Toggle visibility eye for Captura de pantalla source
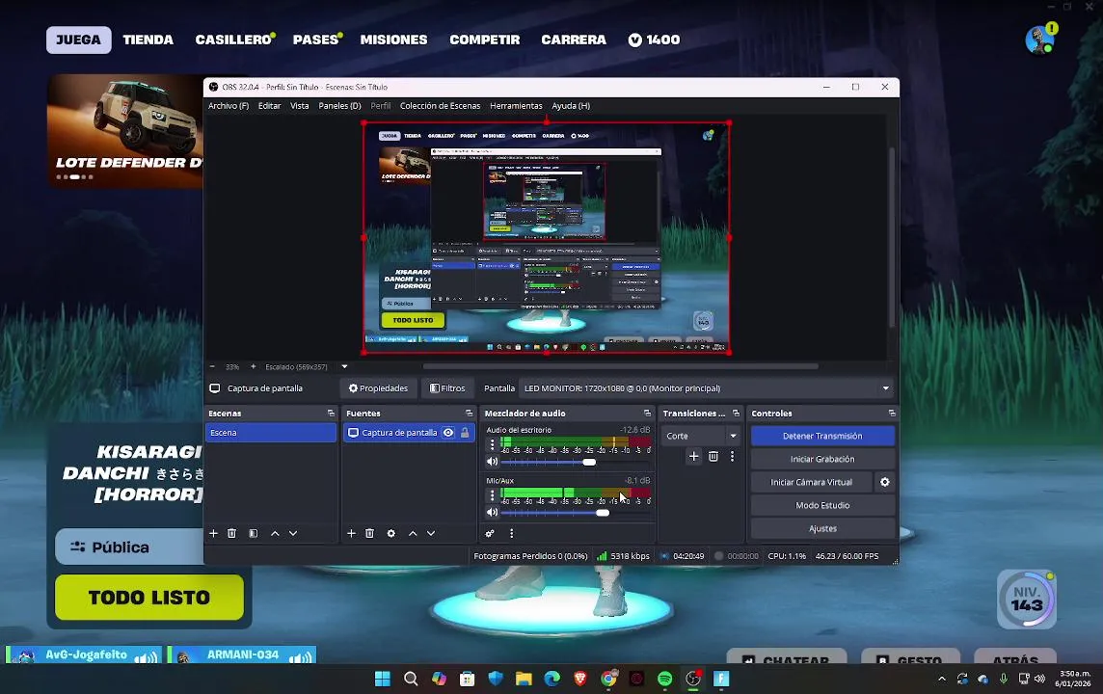1103x694 pixels. [448, 433]
